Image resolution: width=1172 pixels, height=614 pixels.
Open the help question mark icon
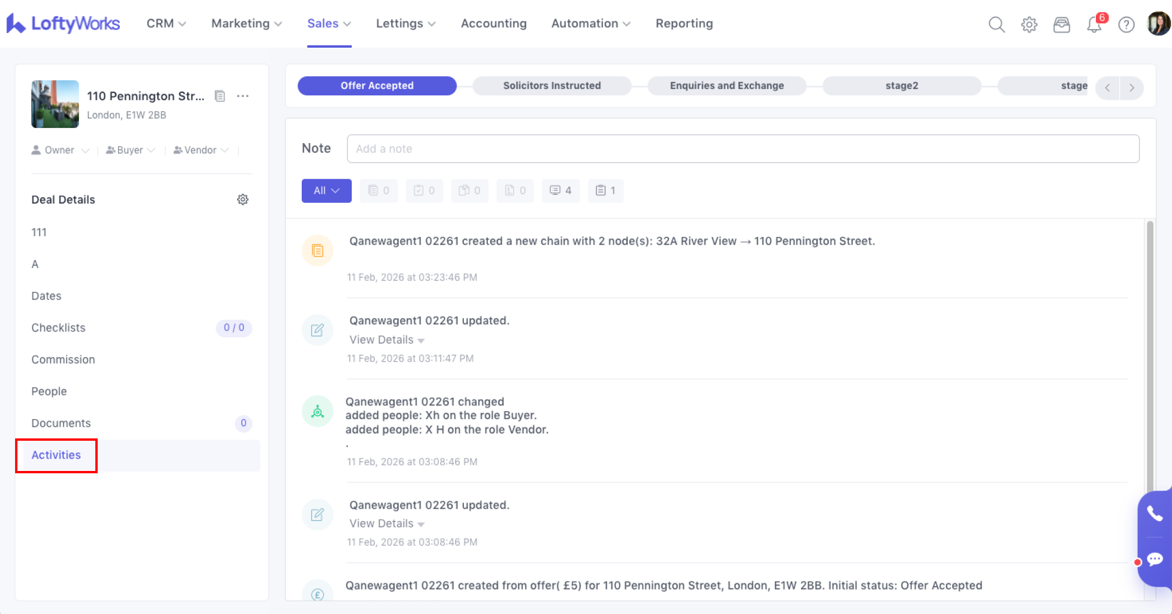[1126, 24]
